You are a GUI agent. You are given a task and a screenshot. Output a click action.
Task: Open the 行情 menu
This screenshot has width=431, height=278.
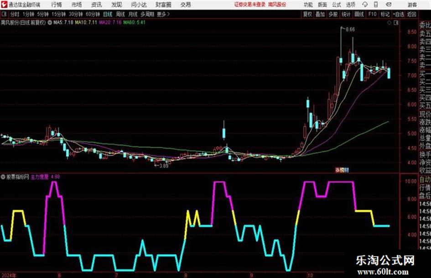57,5
